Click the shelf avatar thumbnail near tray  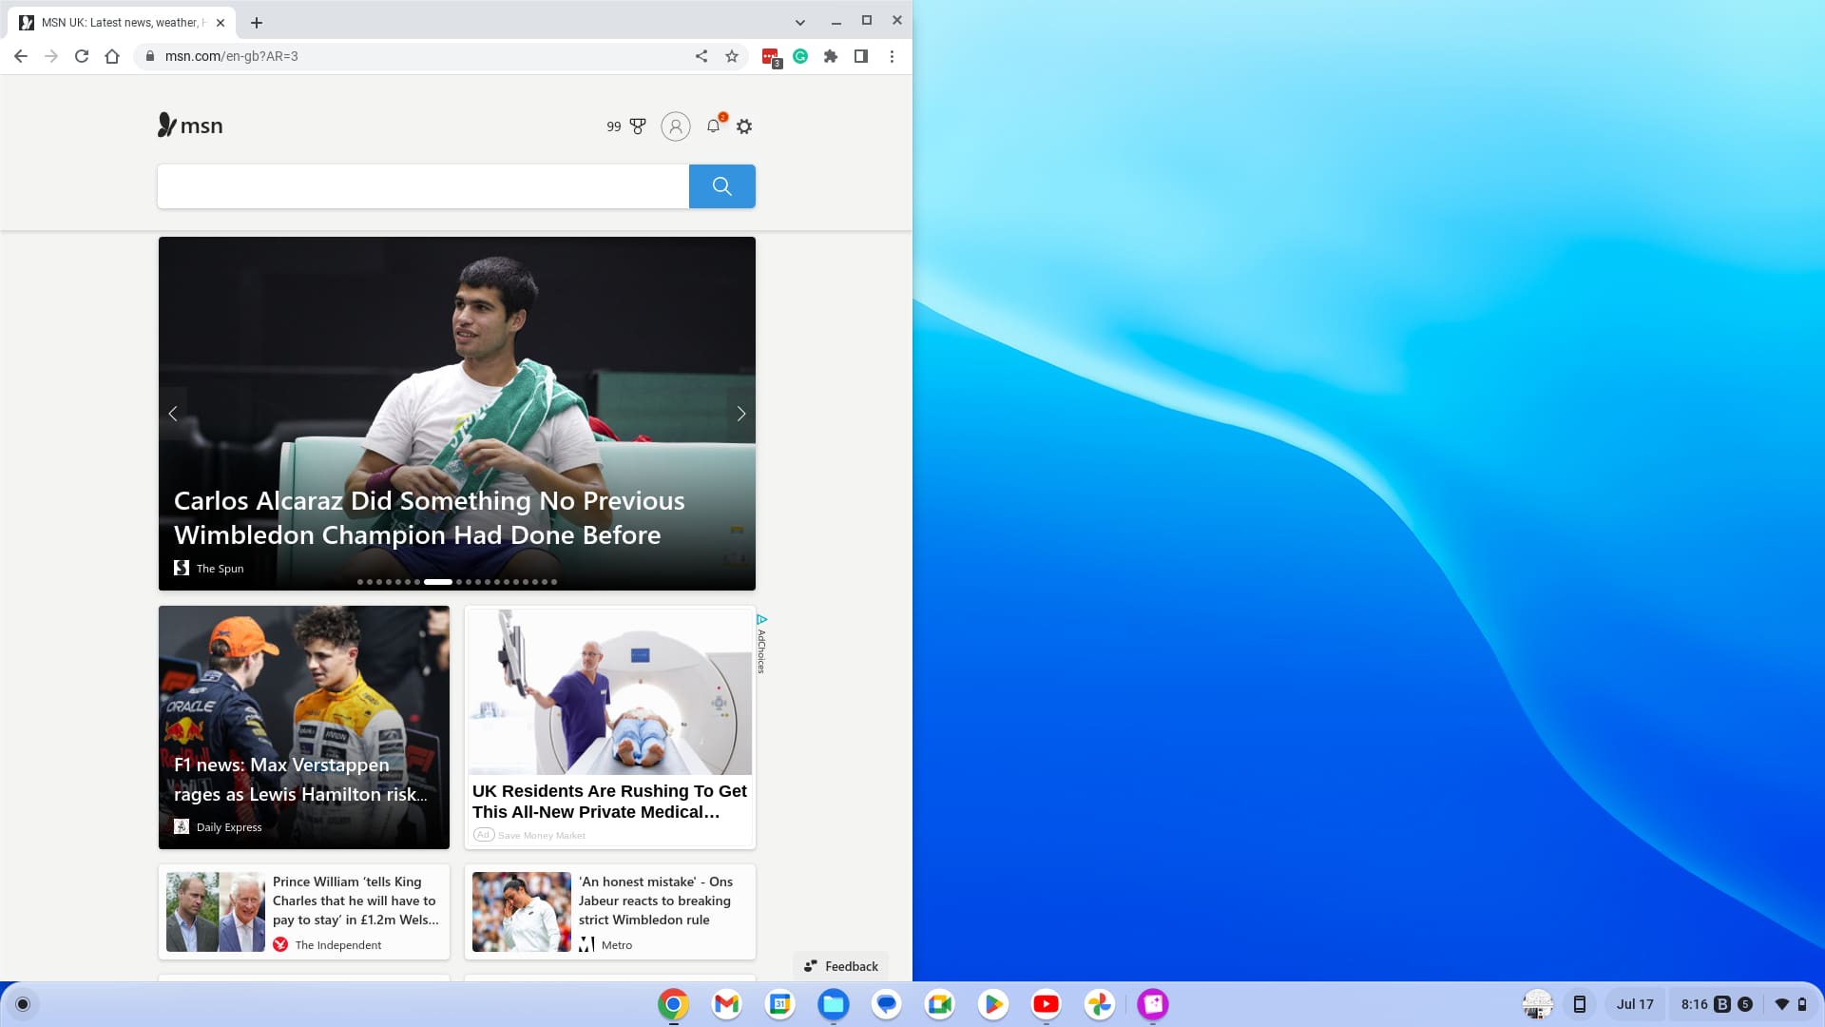[x=1538, y=1004]
